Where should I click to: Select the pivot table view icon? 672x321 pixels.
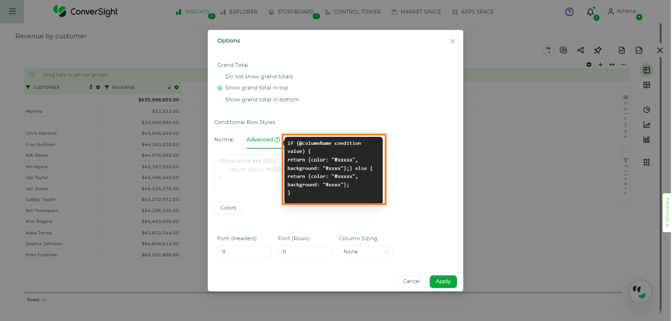click(x=647, y=85)
